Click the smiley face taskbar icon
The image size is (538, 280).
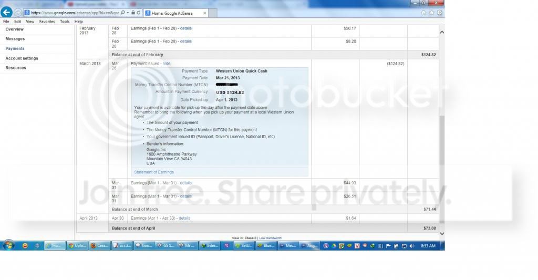pyautogui.click(x=25, y=246)
